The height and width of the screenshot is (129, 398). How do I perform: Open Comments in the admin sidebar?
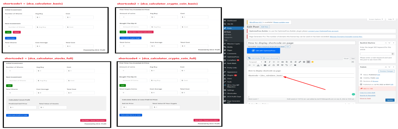(x=231, y=53)
